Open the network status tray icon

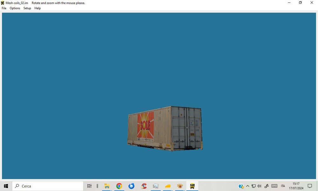pos(253,186)
